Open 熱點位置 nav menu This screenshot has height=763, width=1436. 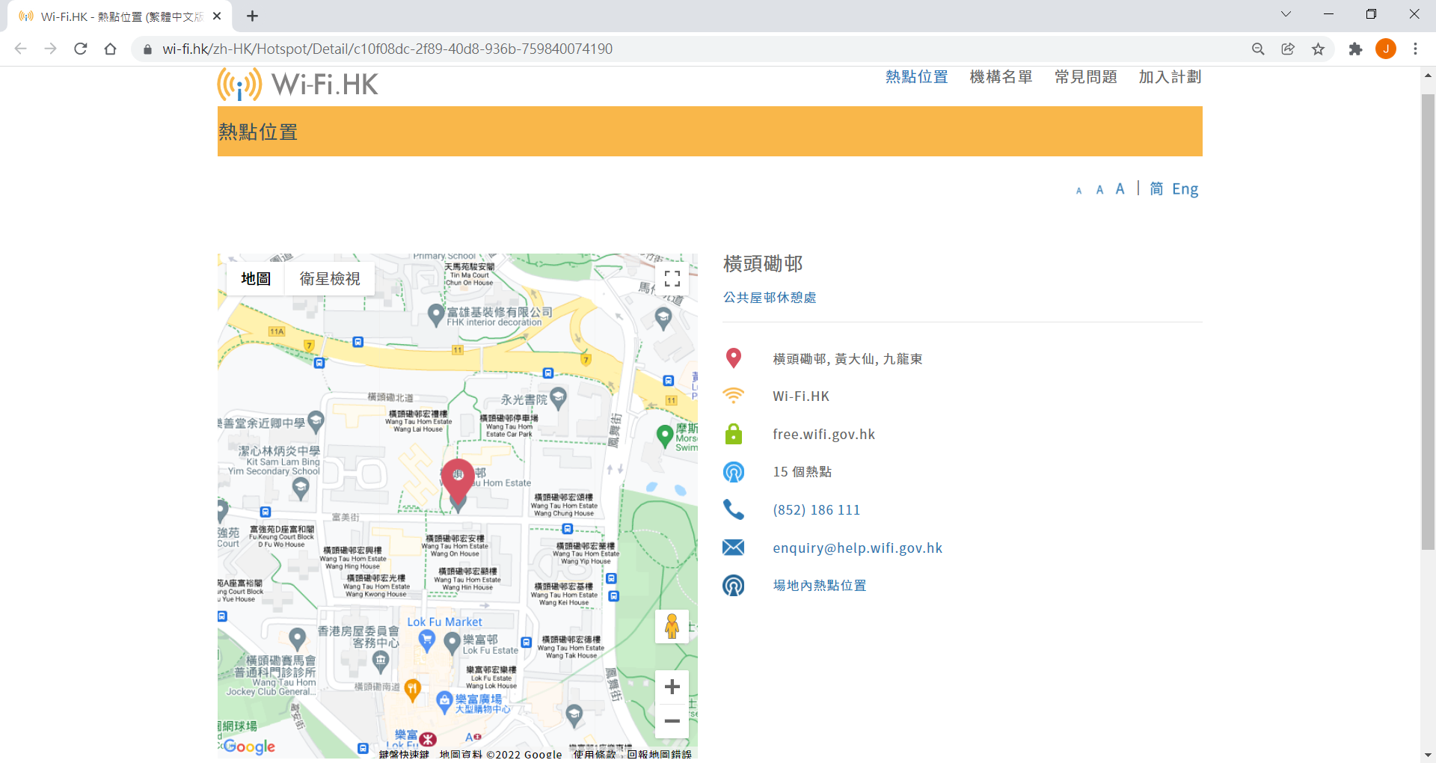pyautogui.click(x=916, y=77)
